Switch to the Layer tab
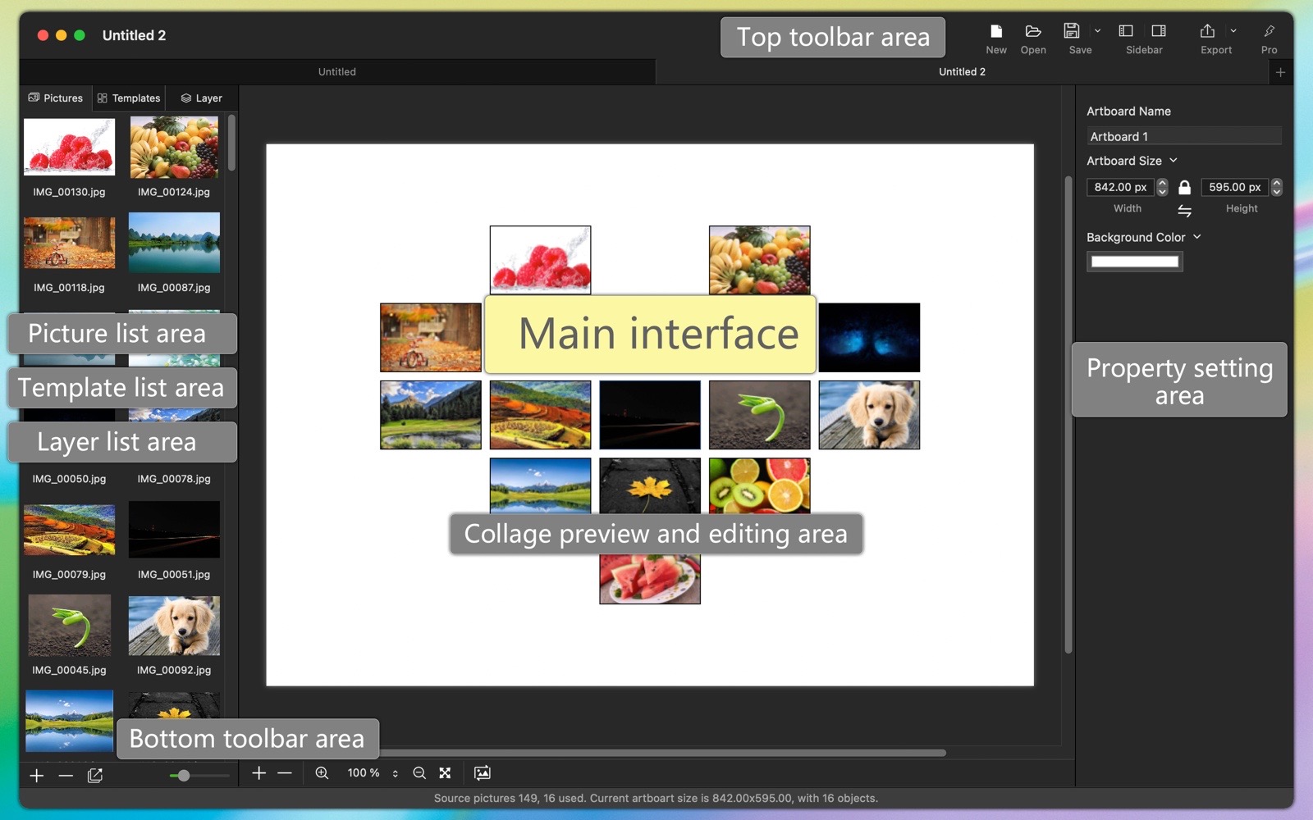This screenshot has width=1313, height=820. (202, 98)
